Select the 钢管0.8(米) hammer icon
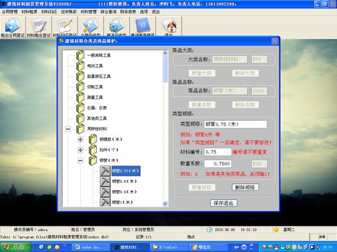 coord(104,181)
